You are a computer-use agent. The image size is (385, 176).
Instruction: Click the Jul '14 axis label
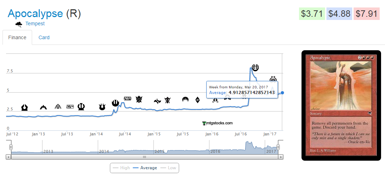point(125,134)
